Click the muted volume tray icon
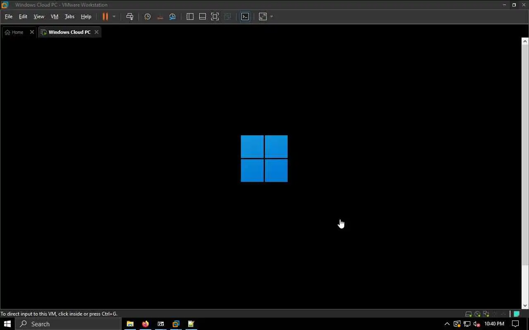The height and width of the screenshot is (330, 529). [477, 324]
